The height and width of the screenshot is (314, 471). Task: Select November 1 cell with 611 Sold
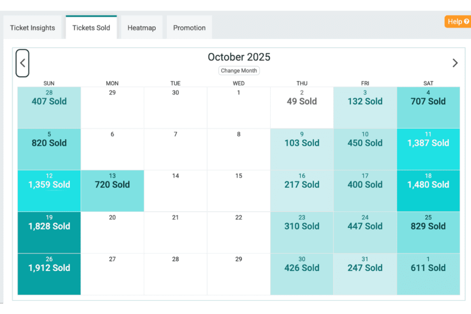click(428, 274)
